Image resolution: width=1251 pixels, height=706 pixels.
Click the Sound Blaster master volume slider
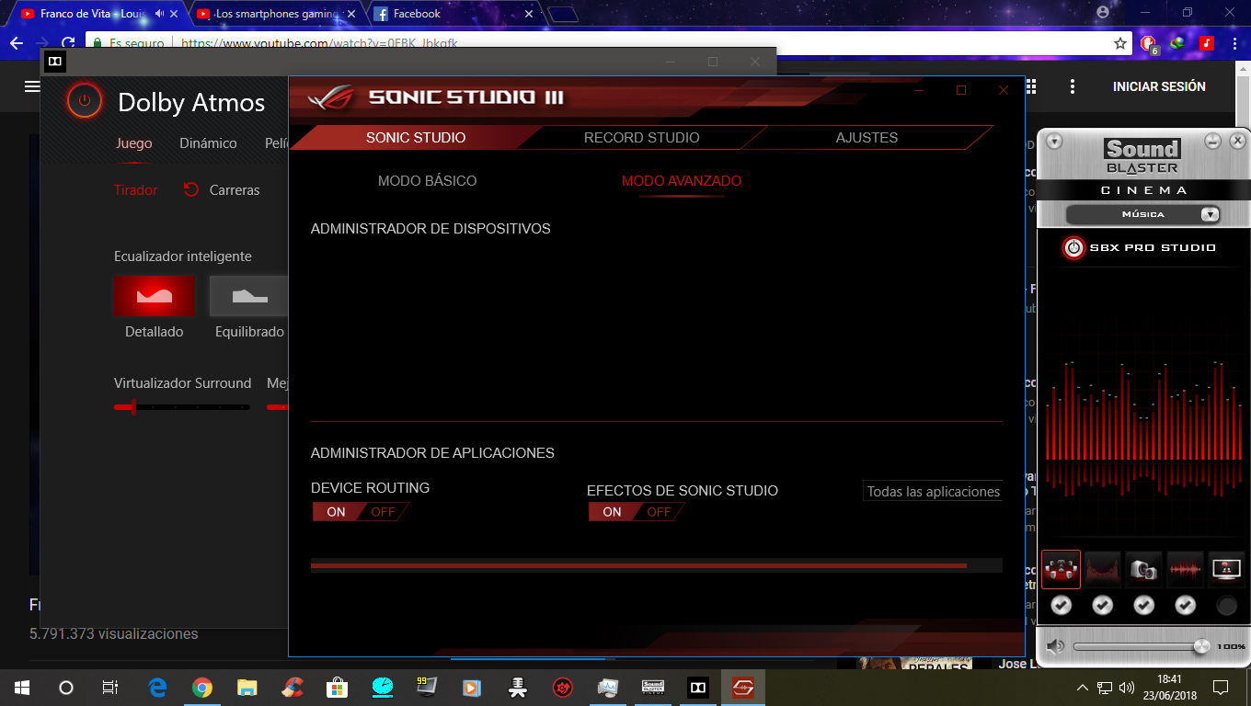click(1141, 646)
